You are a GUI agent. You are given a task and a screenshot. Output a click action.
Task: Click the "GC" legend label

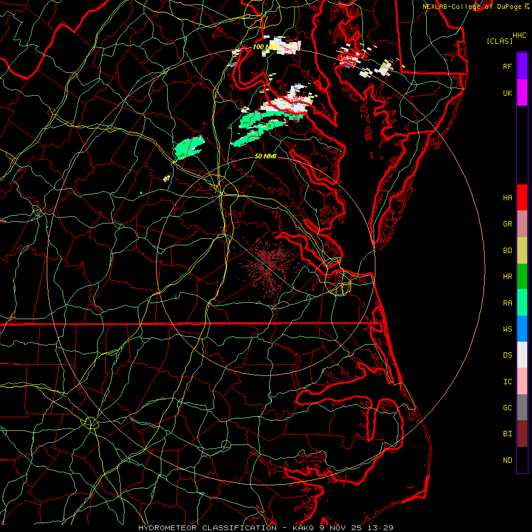pos(507,408)
